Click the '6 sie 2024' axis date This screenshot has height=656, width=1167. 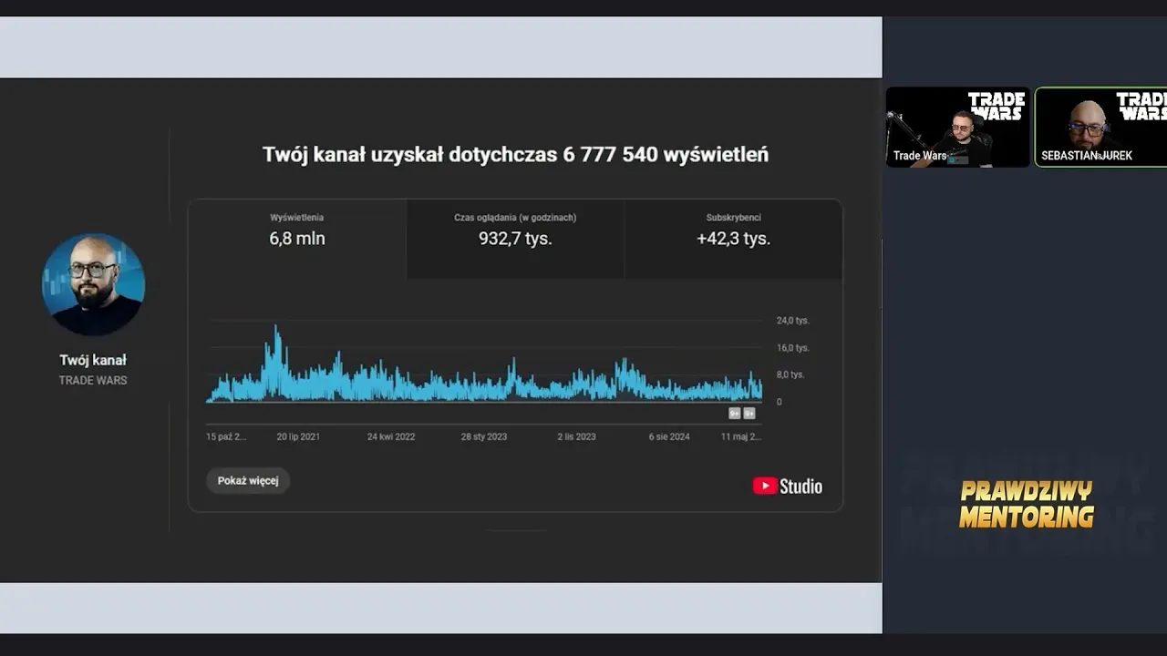[669, 436]
